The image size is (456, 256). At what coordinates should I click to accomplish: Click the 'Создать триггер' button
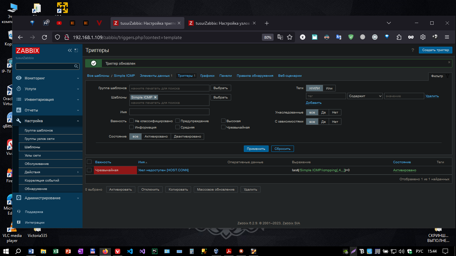(x=436, y=50)
